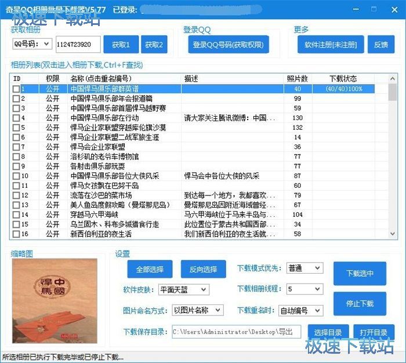Check album 9 各射击俱乐部玩耍 checkbox

click(16, 166)
